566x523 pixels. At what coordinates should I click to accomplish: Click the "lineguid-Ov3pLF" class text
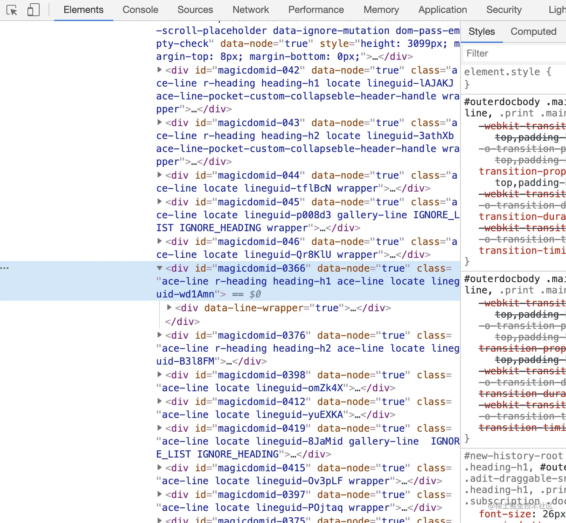click(x=300, y=481)
